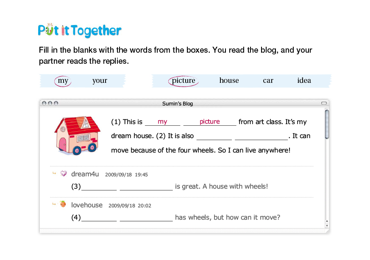Open the dream4u username link
The width and height of the screenshot is (370, 260).
pos(85,174)
